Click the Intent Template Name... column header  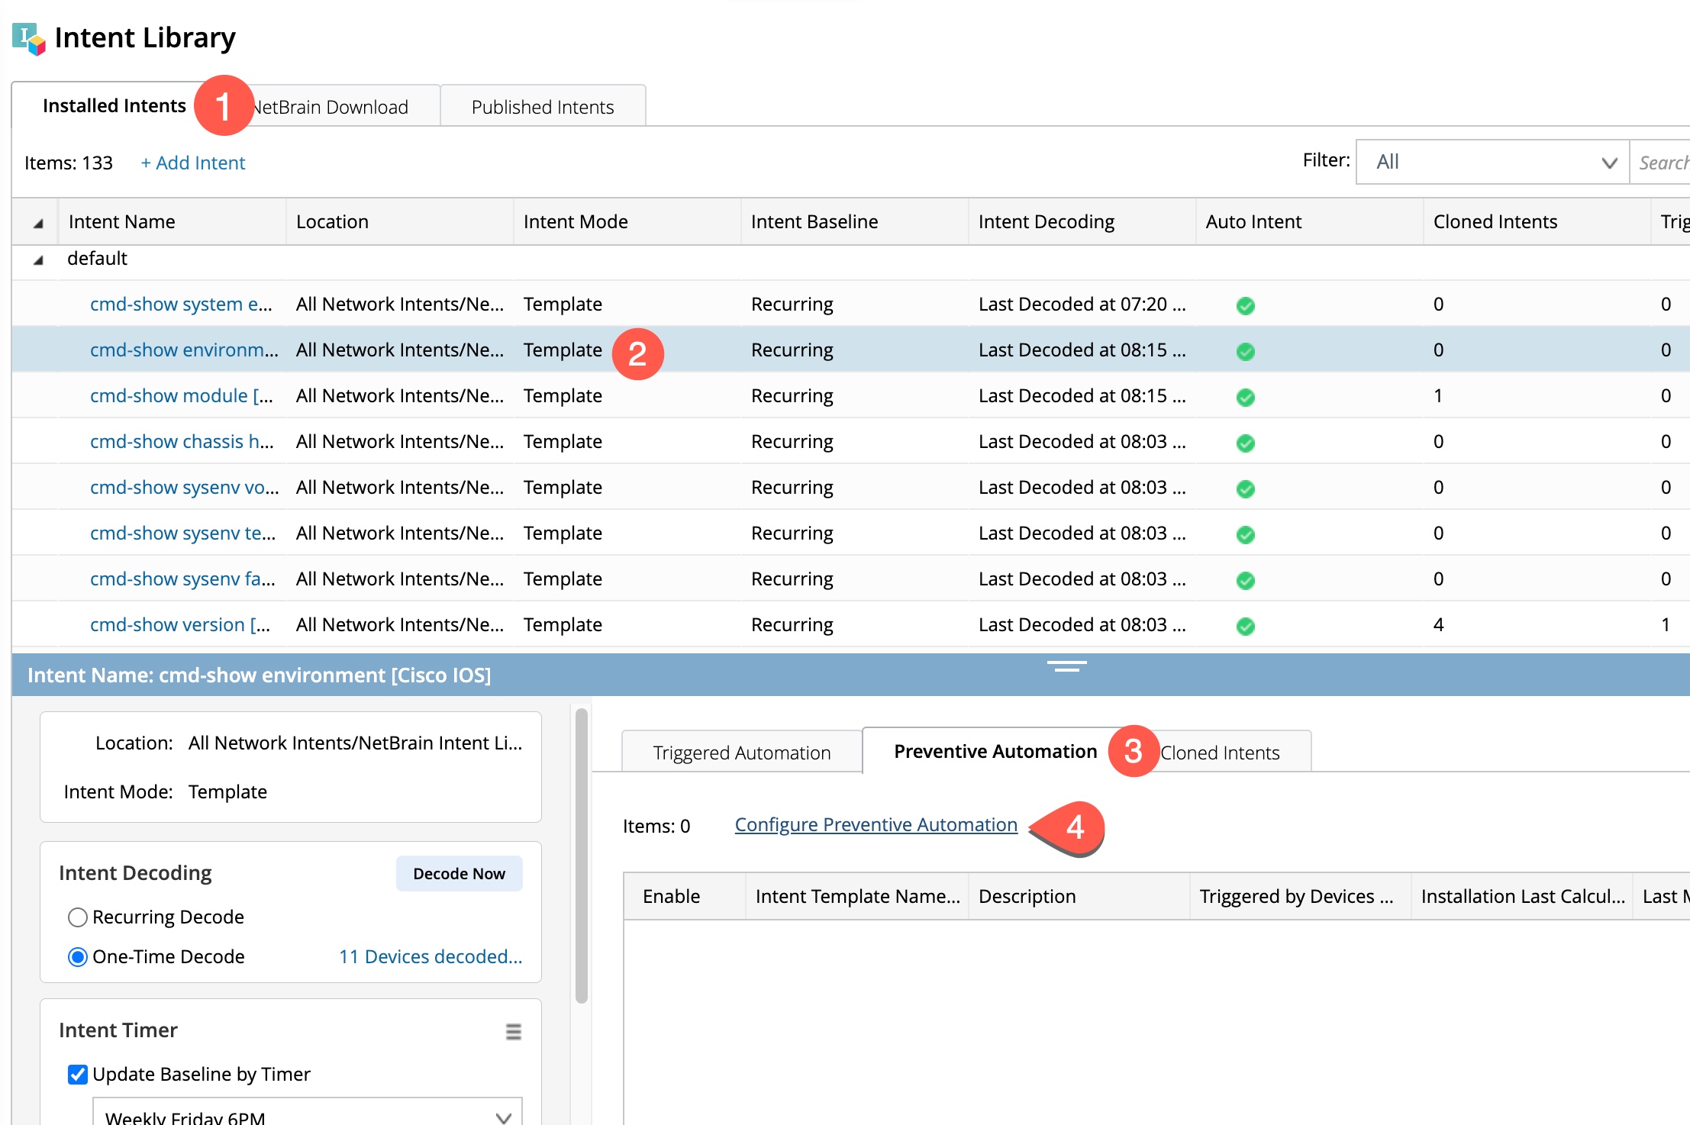[857, 896]
